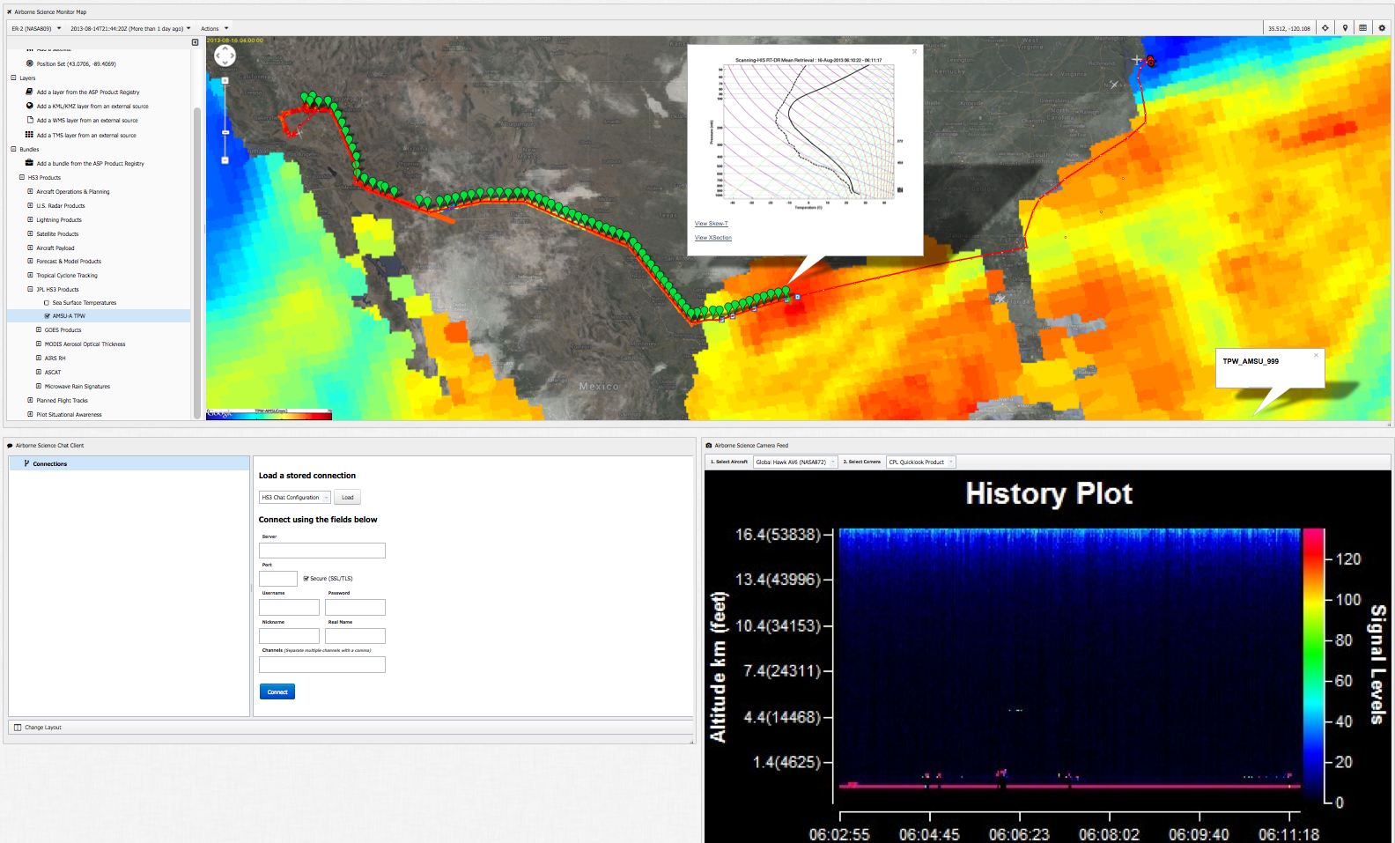1395x843 pixels.
Task: Open map settings gear icon
Action: click(1382, 28)
